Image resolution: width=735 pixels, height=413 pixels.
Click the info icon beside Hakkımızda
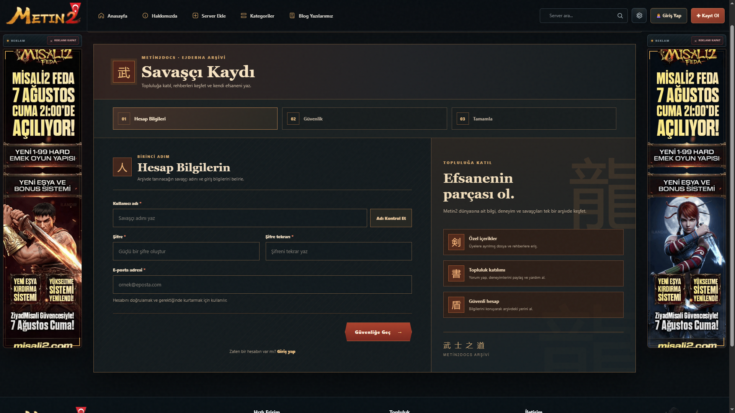(145, 16)
